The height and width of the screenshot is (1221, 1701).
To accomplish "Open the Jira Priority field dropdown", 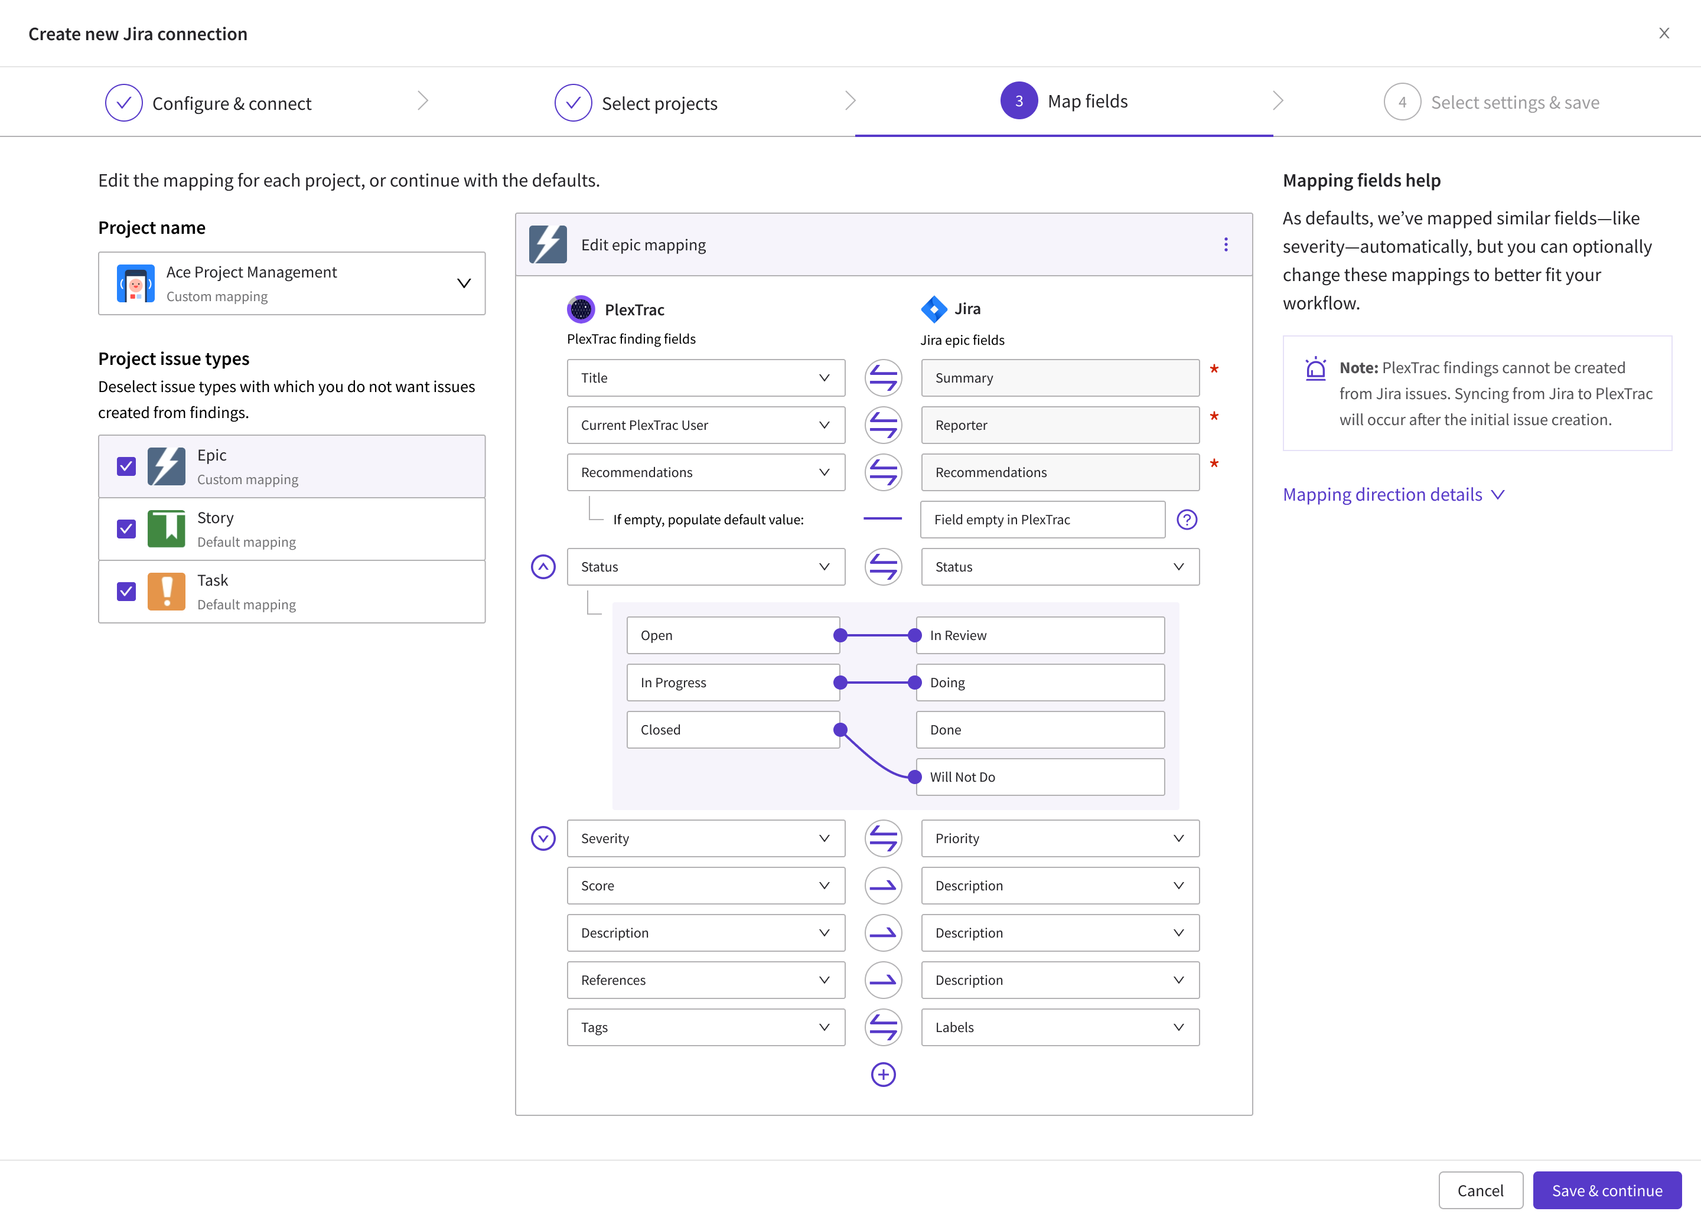I will [x=1060, y=838].
